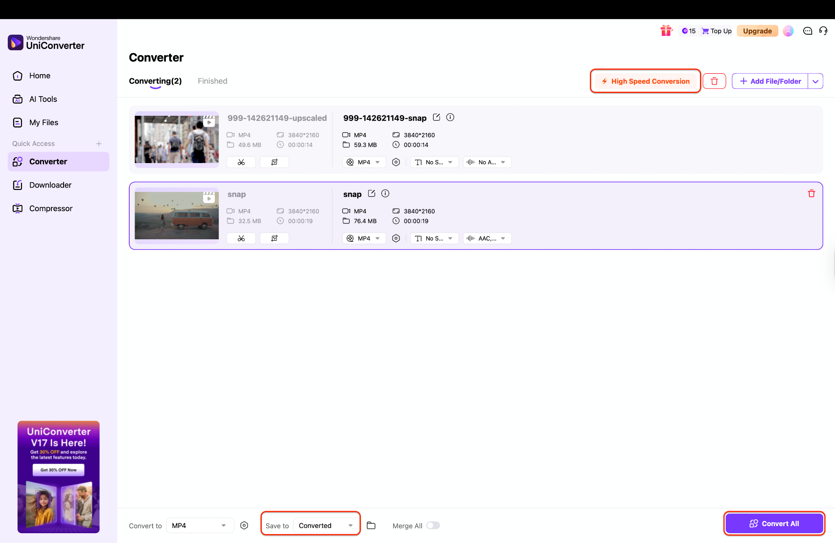Delete the snap conversion task
The image size is (835, 543).
(x=811, y=194)
